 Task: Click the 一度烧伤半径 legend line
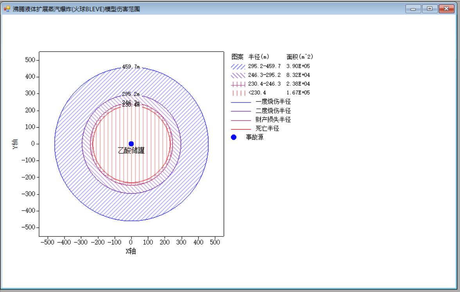point(241,102)
